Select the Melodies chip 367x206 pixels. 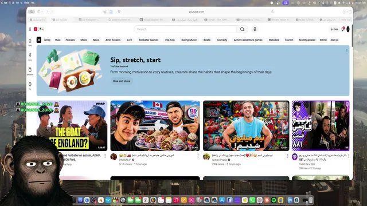tap(274, 40)
